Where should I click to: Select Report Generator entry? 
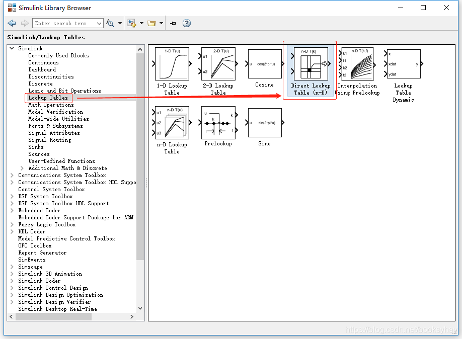pyautogui.click(x=42, y=252)
